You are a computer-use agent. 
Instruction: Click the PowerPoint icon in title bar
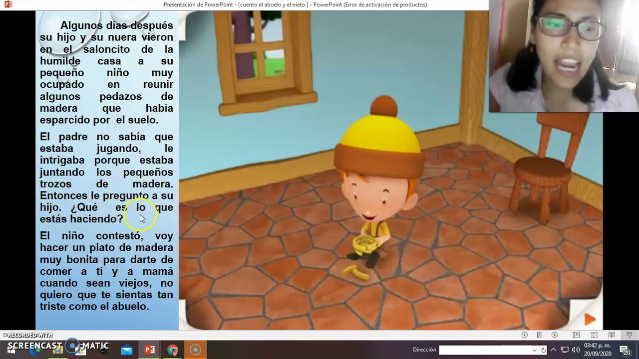click(7, 4)
